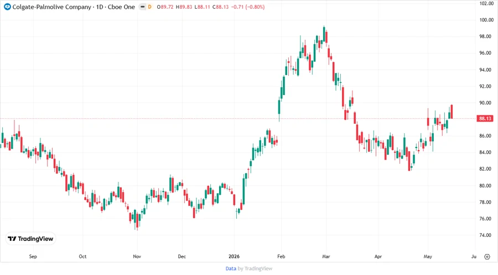Screen dimensions: 498x275
Task: Click the 94.00 price axis label
Action: (x=486, y=70)
